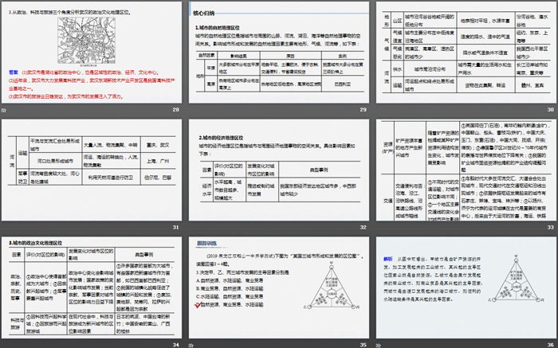Select slide 35 titled 跟踪训练
Image resolution: width=558 pixels, height=348 pixels.
[x=278, y=287]
